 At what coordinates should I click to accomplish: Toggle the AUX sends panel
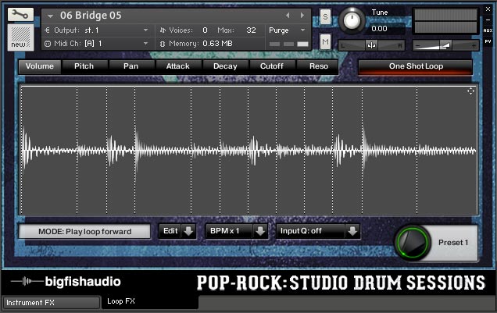pos(488,30)
